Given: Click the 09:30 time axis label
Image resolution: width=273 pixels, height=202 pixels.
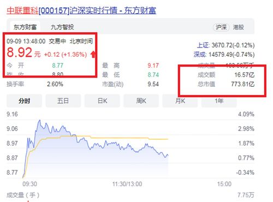Looking at the screenshot, I should point(29,184).
